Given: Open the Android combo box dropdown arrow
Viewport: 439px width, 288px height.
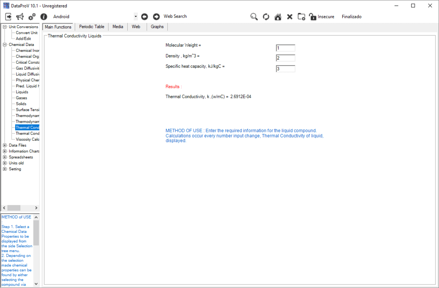Looking at the screenshot, I should (135, 17).
